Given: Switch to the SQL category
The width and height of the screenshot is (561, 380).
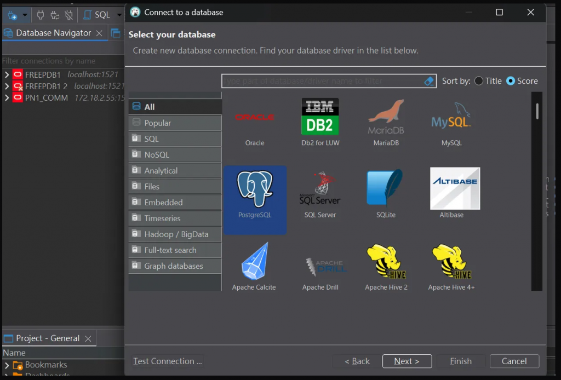Looking at the screenshot, I should pyautogui.click(x=175, y=139).
